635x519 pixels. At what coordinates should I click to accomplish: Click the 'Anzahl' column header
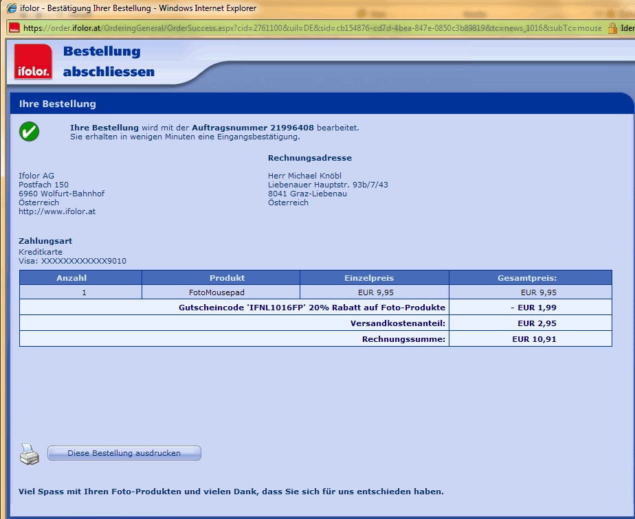pyautogui.click(x=80, y=278)
